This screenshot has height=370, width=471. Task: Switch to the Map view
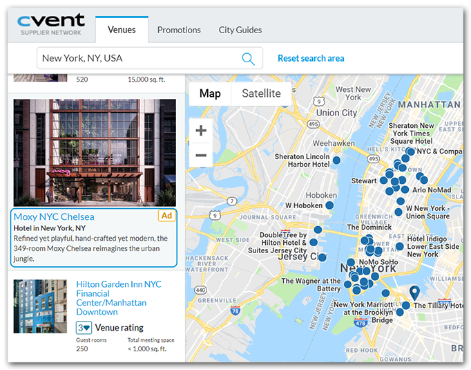click(x=210, y=93)
